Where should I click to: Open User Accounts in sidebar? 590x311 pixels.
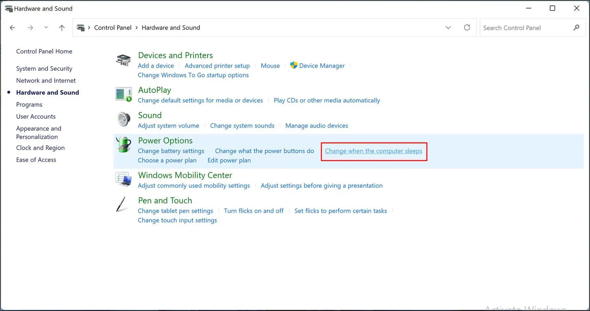(36, 117)
